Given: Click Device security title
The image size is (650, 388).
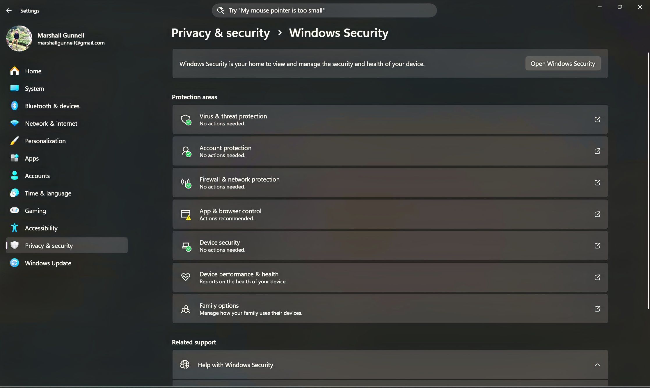Looking at the screenshot, I should [x=220, y=242].
